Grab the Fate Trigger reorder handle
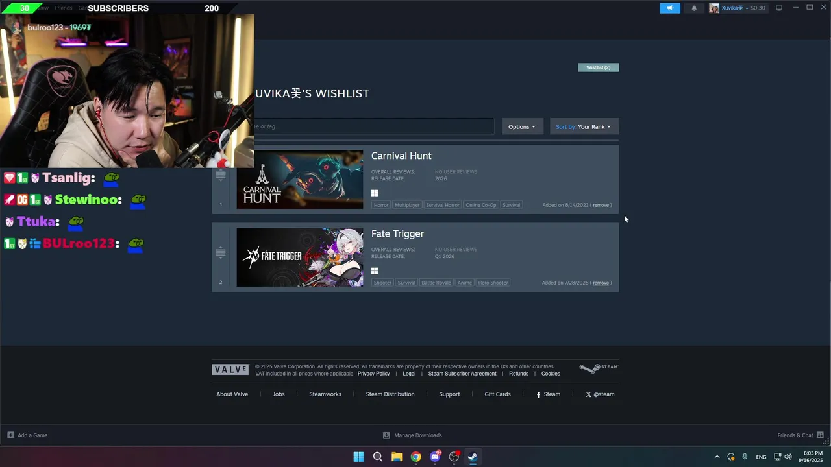Image resolution: width=831 pixels, height=467 pixels. pos(221,253)
